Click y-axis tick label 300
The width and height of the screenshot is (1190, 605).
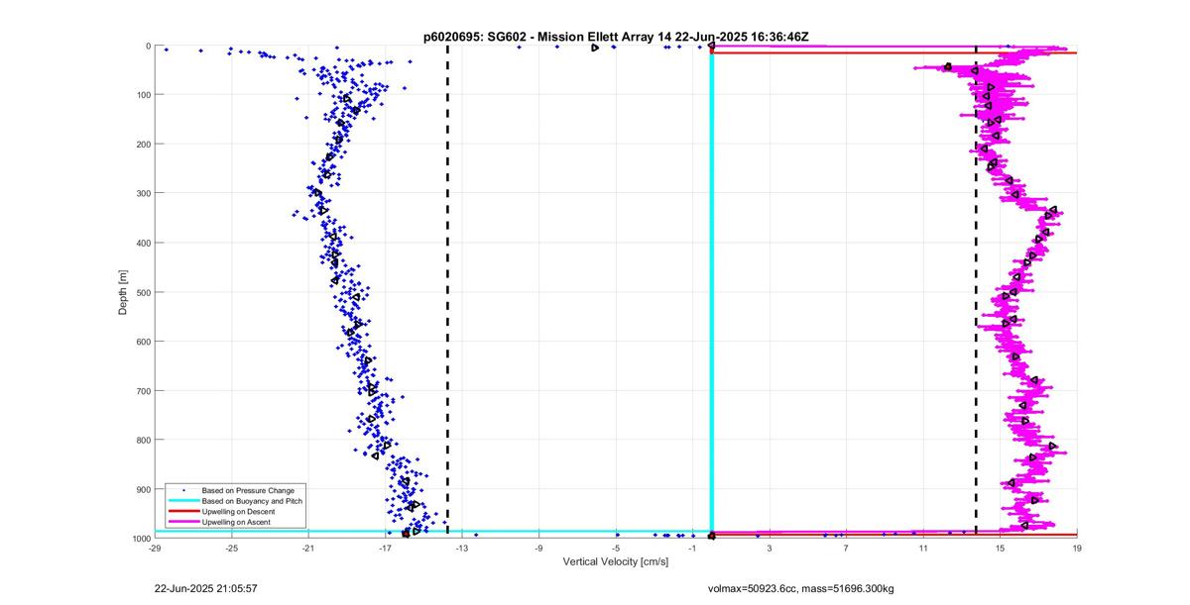coord(143,193)
